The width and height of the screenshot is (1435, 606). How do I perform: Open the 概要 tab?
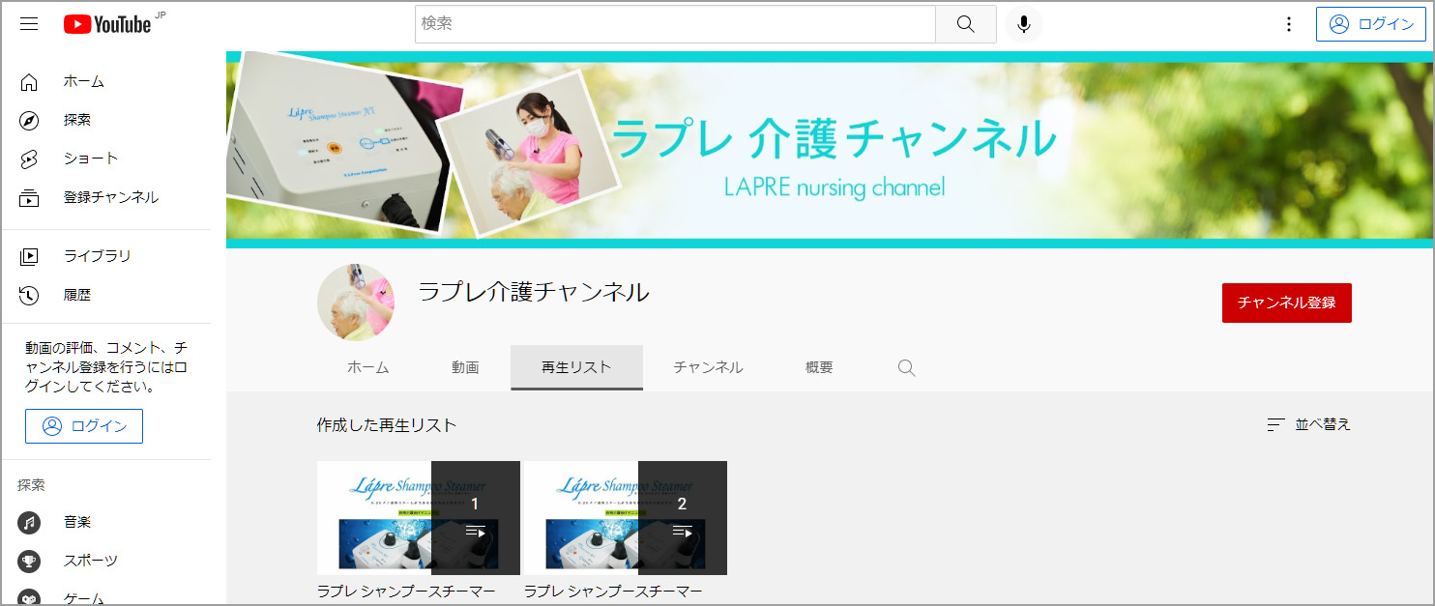(x=819, y=367)
